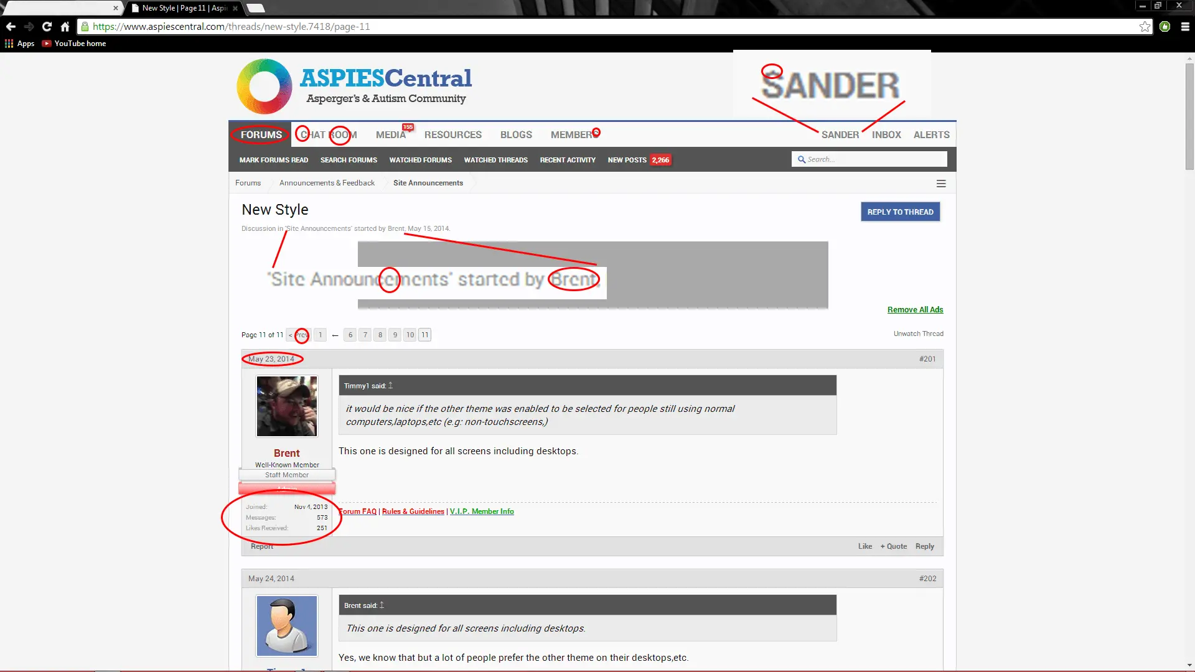Click MARK FORUMS READ

[274, 160]
